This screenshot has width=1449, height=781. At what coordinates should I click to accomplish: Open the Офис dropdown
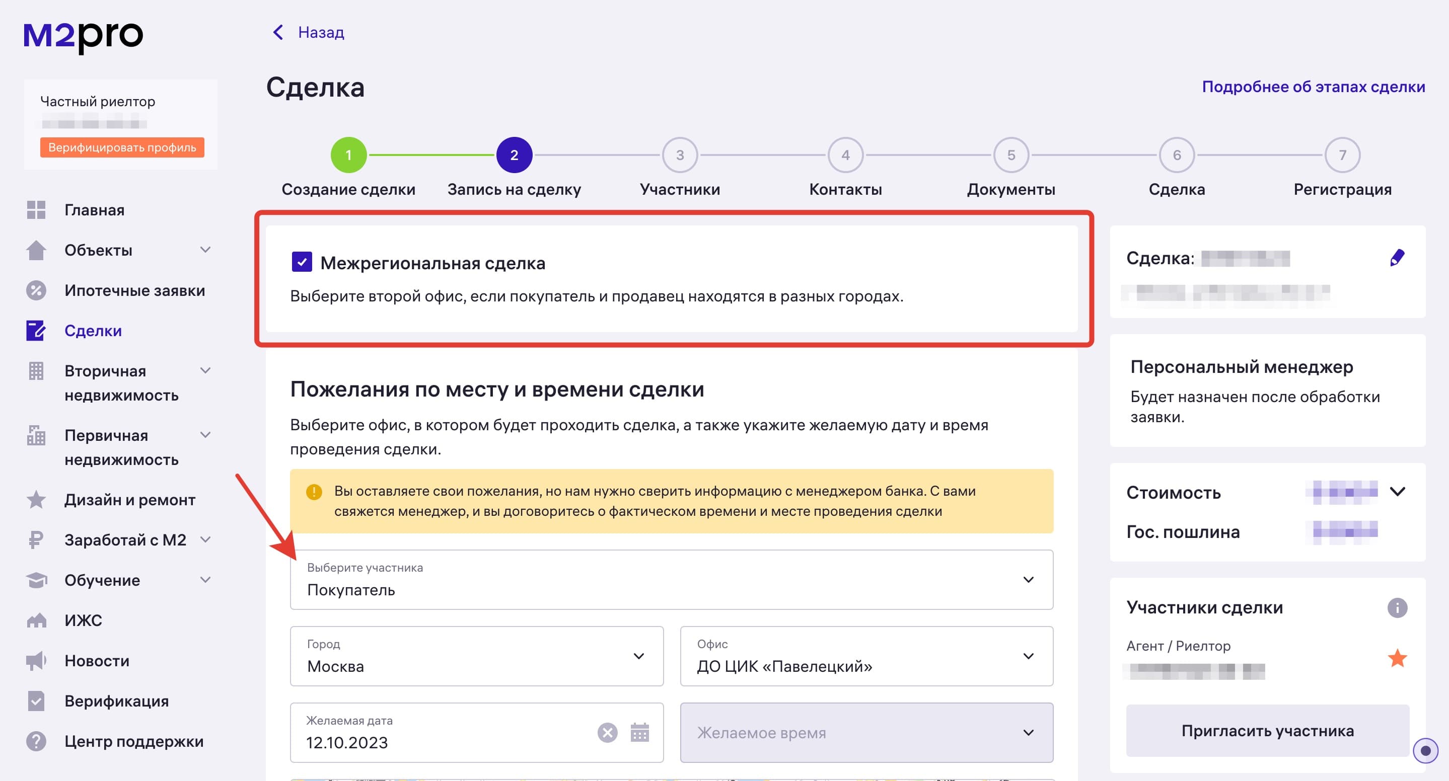pos(866,656)
